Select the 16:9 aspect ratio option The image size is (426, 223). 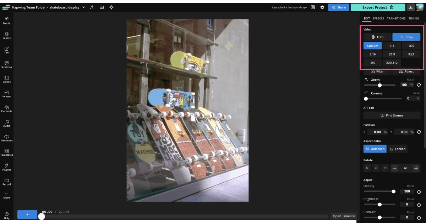(411, 45)
